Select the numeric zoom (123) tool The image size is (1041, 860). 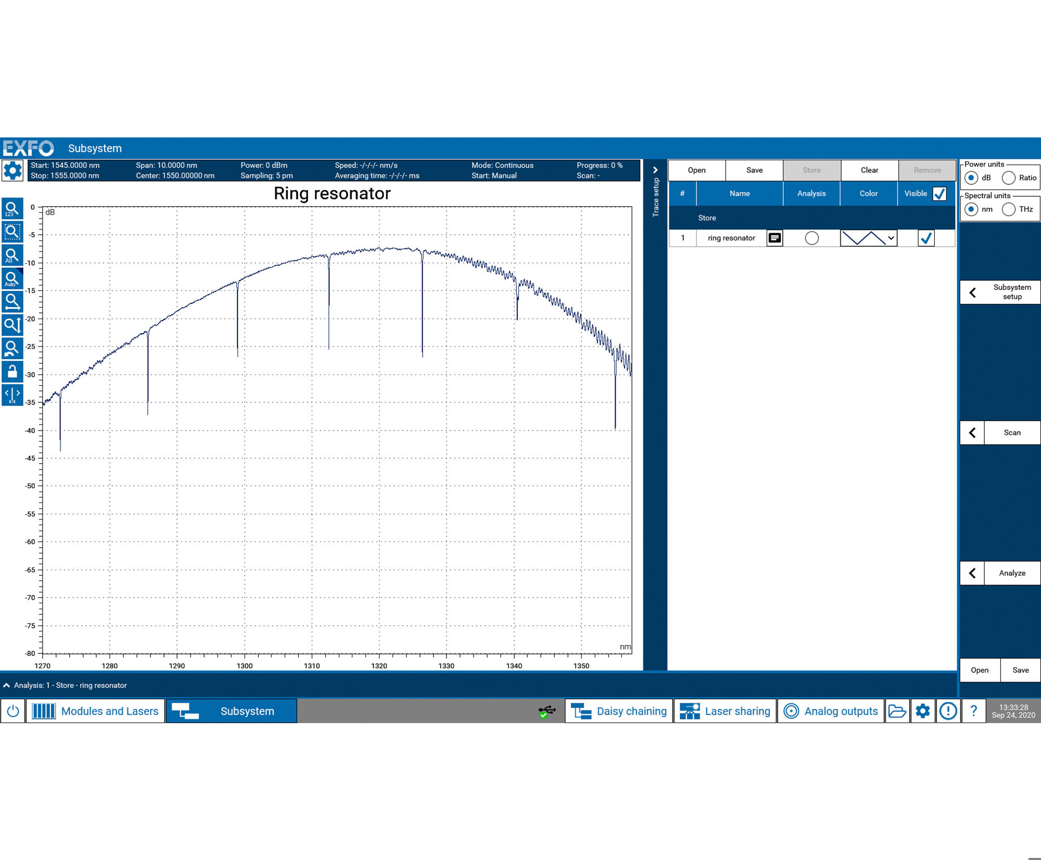12,208
